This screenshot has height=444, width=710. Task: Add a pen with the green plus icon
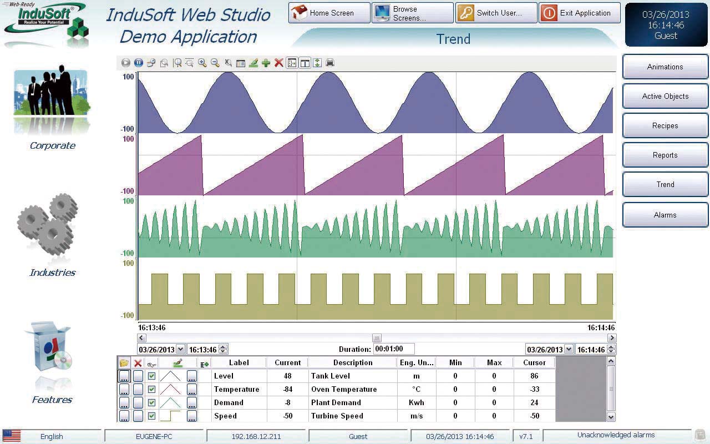tap(266, 63)
